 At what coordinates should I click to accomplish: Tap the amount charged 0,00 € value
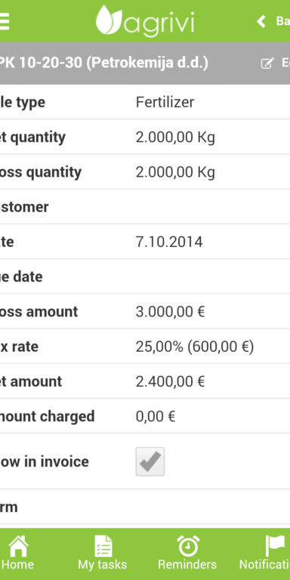[x=156, y=417]
